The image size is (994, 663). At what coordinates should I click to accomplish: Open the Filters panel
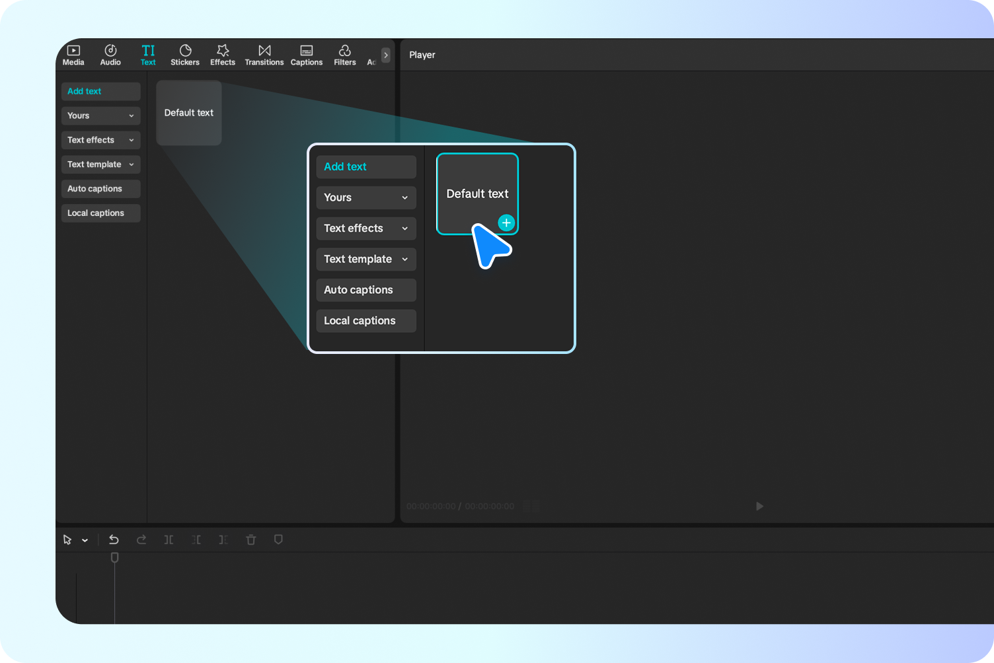pos(344,54)
